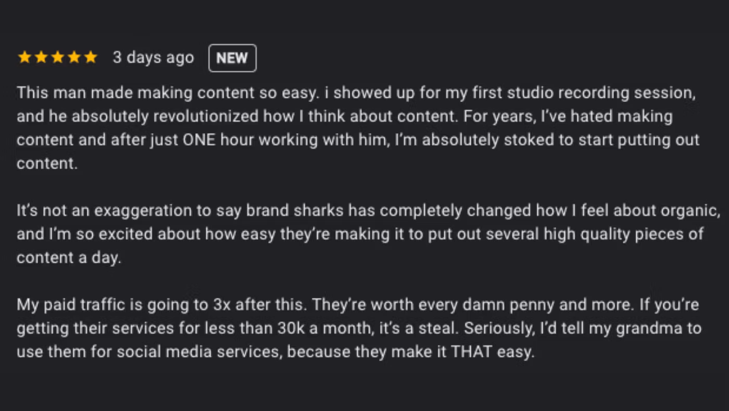Image resolution: width=729 pixels, height=411 pixels.
Task: Click the word "THAT" in the last line
Action: [472, 351]
